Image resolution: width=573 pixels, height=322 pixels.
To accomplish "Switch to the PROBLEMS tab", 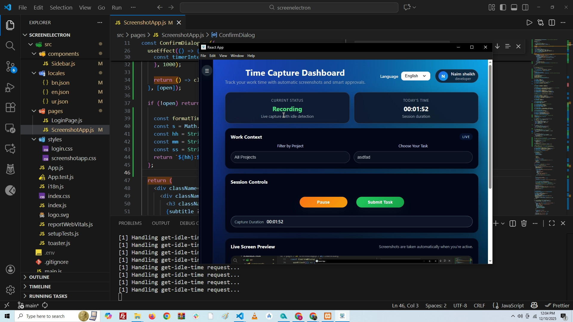I will pos(130,223).
